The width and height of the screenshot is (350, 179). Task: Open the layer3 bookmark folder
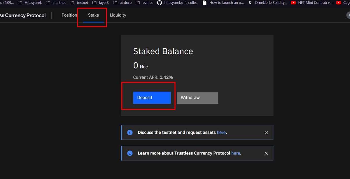(100, 3)
